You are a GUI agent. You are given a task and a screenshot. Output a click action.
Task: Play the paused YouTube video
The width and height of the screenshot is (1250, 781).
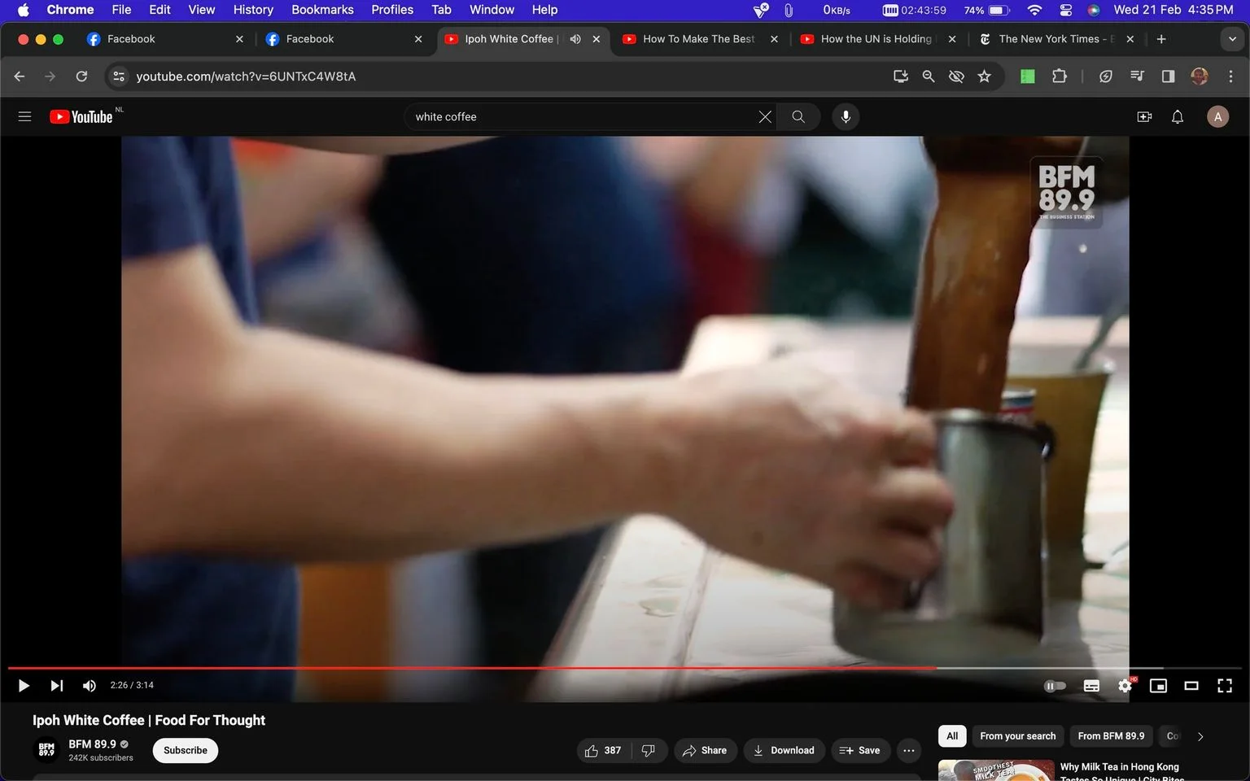tap(24, 686)
